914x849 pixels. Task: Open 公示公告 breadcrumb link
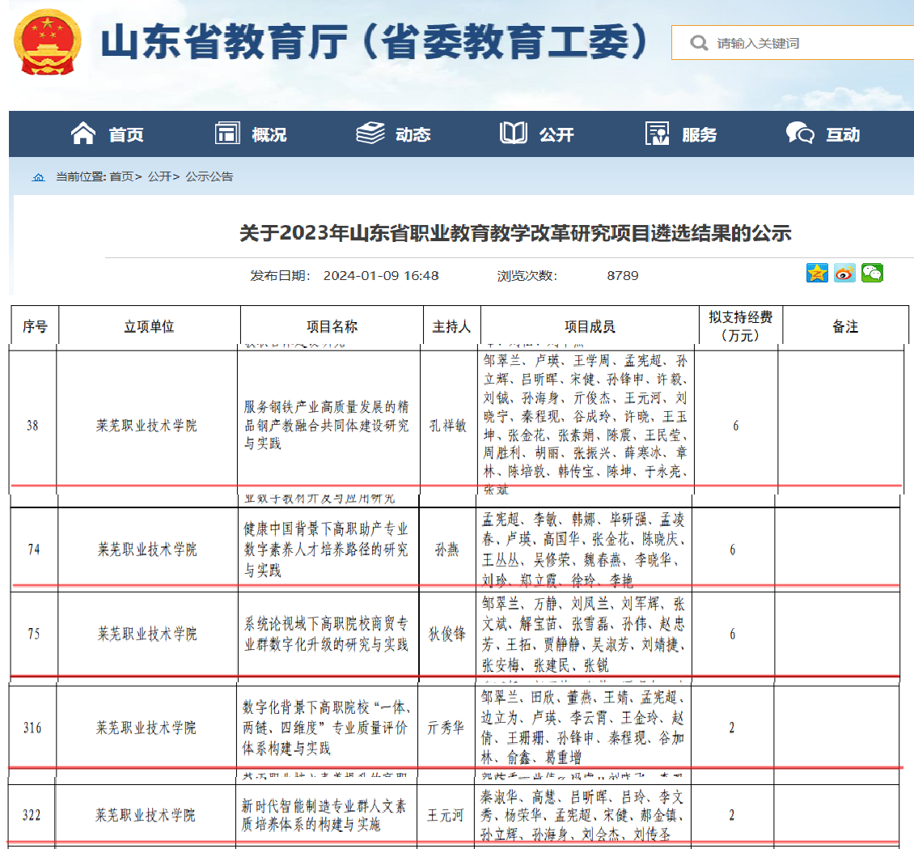pyautogui.click(x=209, y=176)
